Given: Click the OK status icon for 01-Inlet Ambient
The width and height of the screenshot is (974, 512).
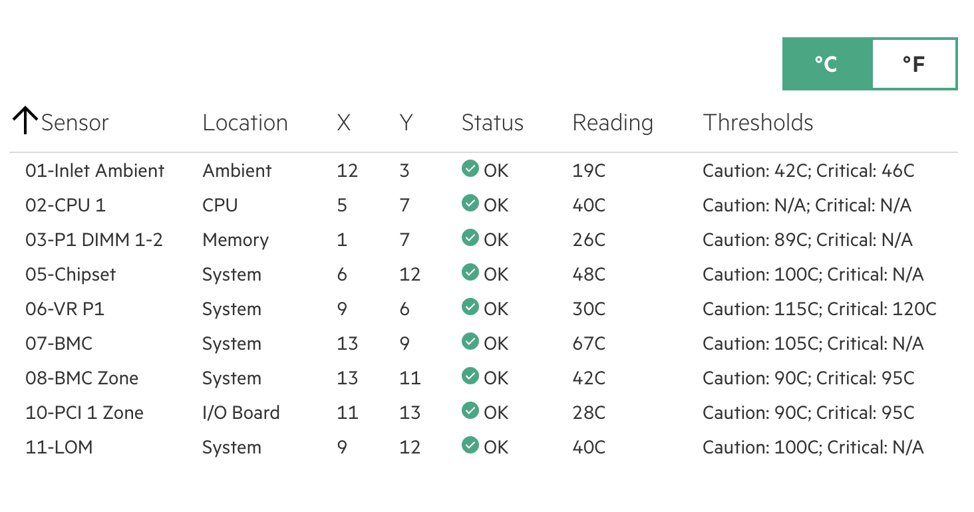Looking at the screenshot, I should click(470, 169).
